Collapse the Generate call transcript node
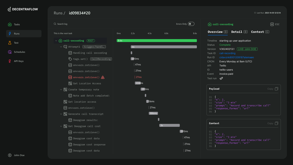The image size is (293, 165). [x=61, y=114]
